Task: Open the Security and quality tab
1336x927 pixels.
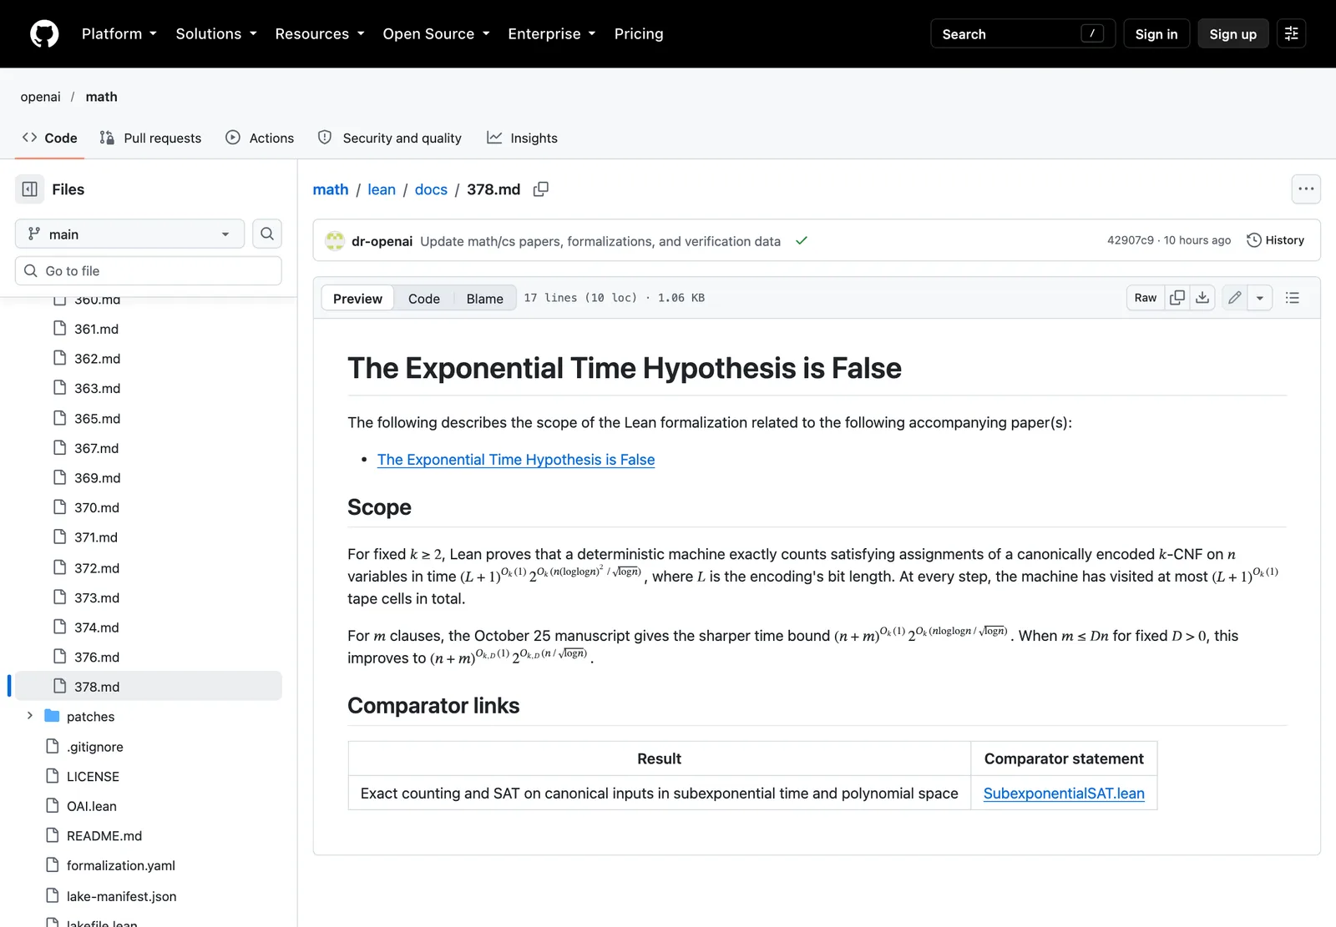Action: pyautogui.click(x=390, y=138)
